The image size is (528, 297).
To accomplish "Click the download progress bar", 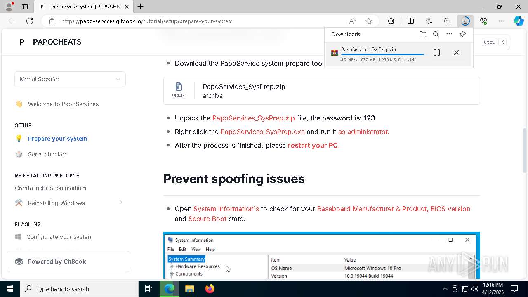I will click(x=382, y=54).
